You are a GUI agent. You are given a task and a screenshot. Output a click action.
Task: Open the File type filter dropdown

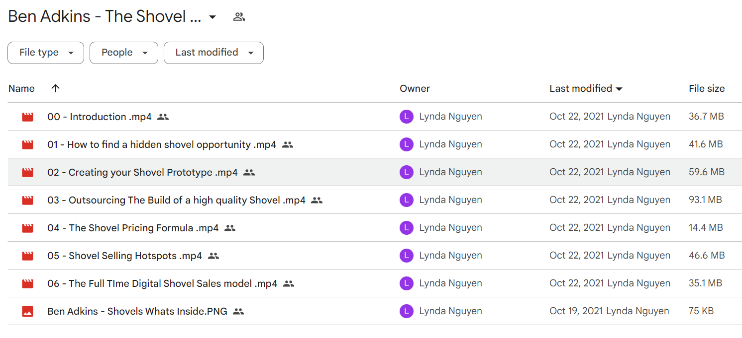[46, 53]
